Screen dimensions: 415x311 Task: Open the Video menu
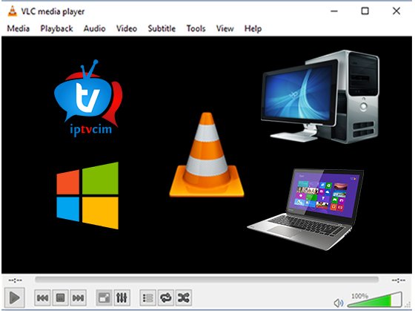(x=127, y=28)
